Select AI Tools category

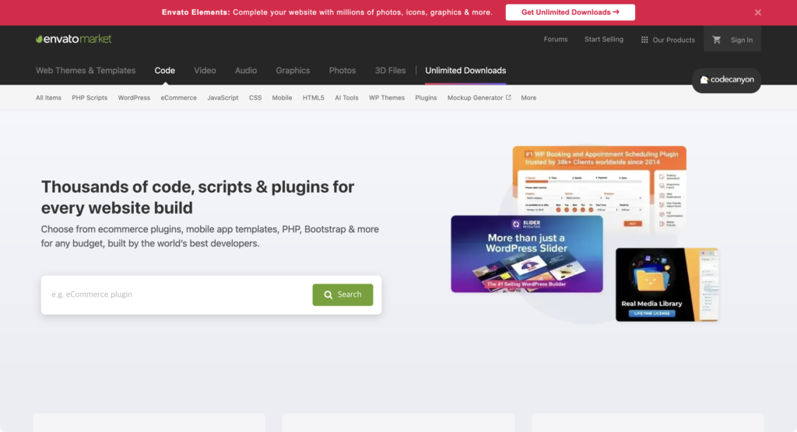[x=346, y=97]
